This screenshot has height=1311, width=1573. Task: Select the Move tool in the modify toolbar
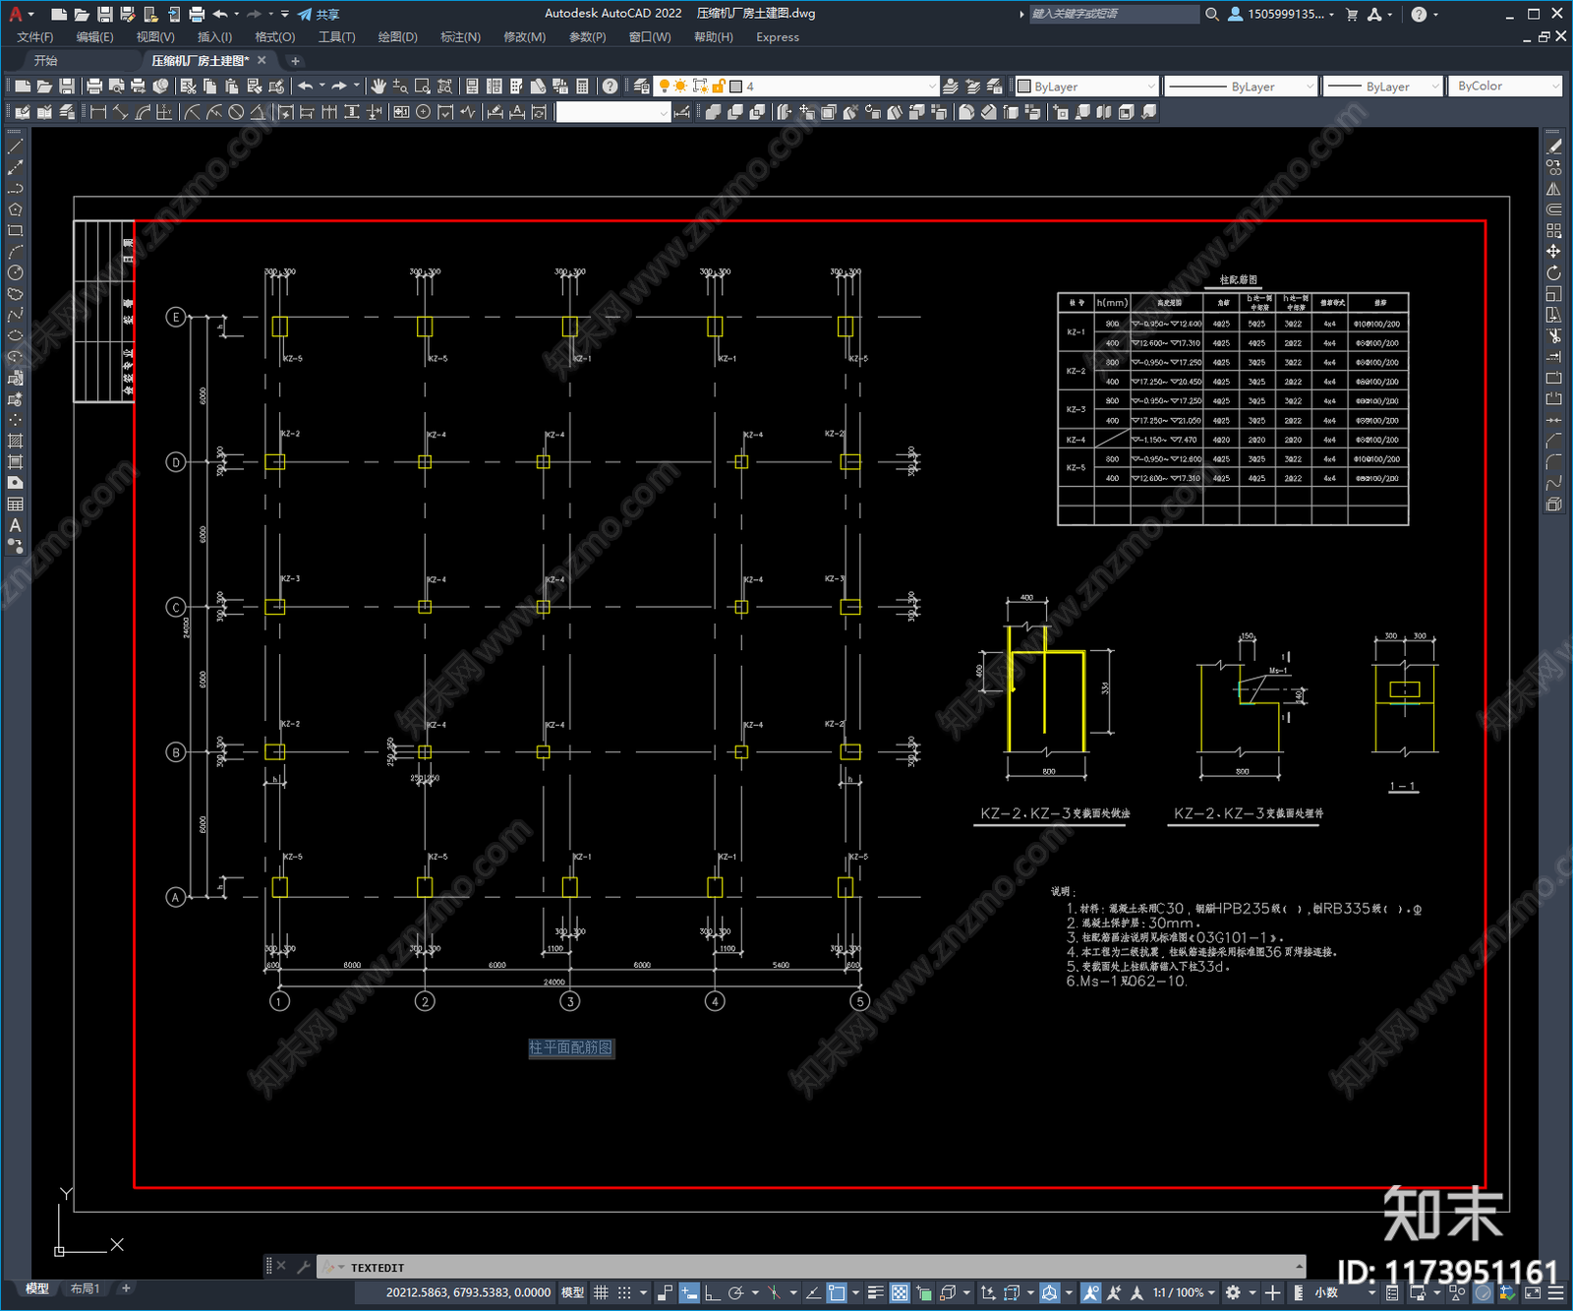[x=1553, y=252]
